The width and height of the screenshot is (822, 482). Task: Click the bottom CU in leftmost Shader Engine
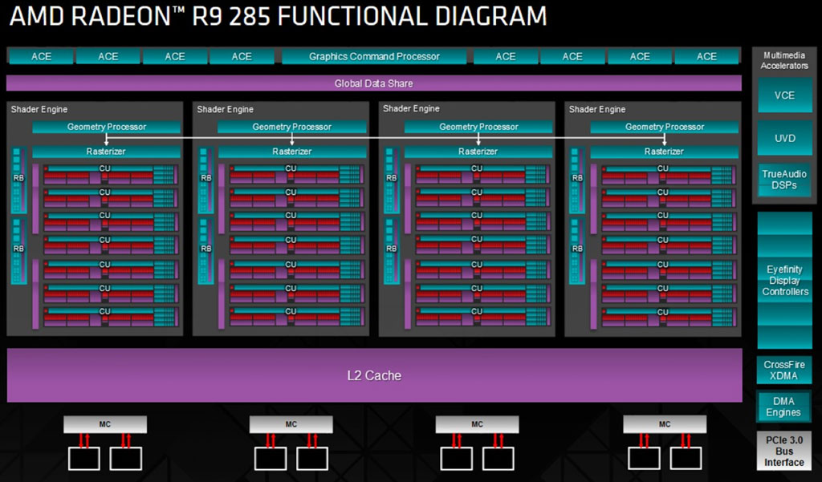111,318
